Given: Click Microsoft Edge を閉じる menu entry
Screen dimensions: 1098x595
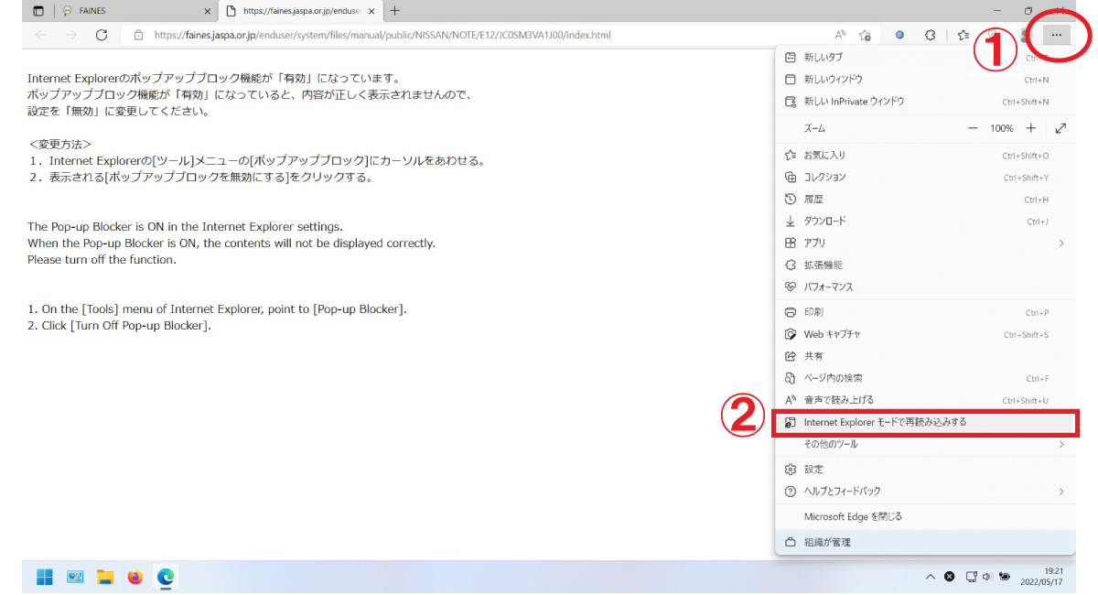Looking at the screenshot, I should pyautogui.click(x=853, y=516).
